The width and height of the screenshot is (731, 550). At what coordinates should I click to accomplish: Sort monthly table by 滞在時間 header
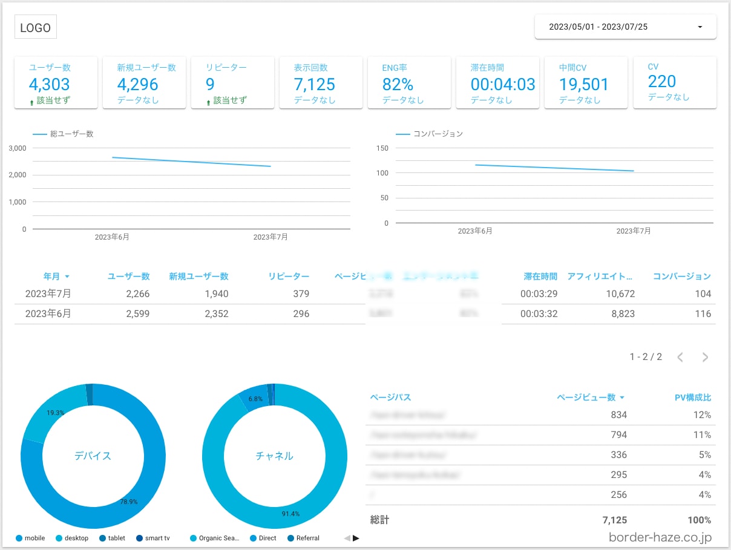540,277
